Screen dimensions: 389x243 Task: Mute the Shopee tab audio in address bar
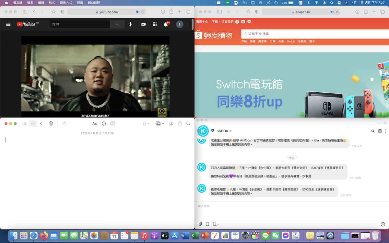[x=332, y=12]
